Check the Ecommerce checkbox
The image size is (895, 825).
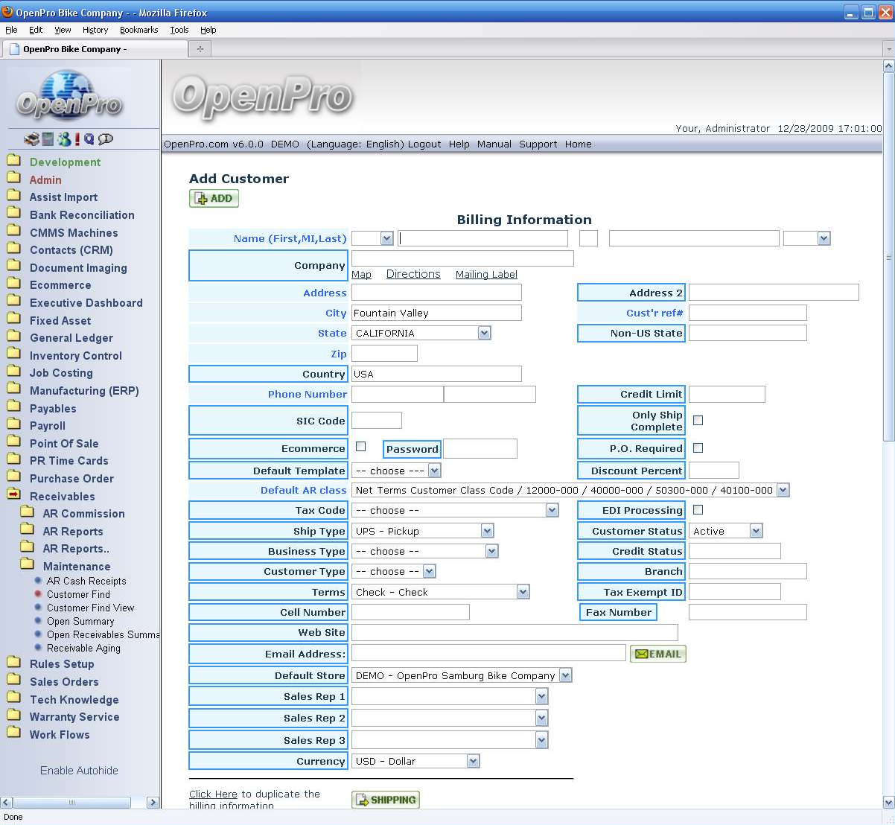(x=361, y=447)
